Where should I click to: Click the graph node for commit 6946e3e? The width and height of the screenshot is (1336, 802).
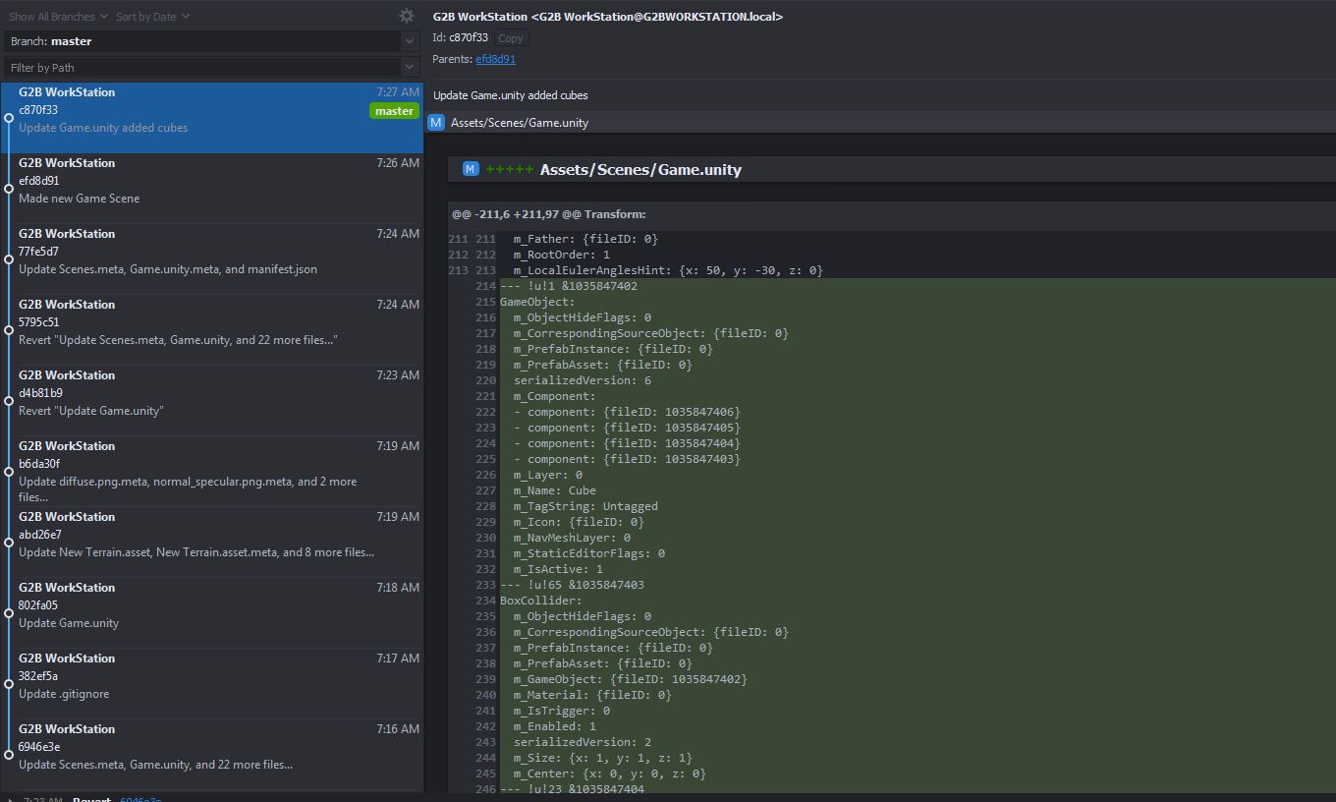[x=9, y=755]
